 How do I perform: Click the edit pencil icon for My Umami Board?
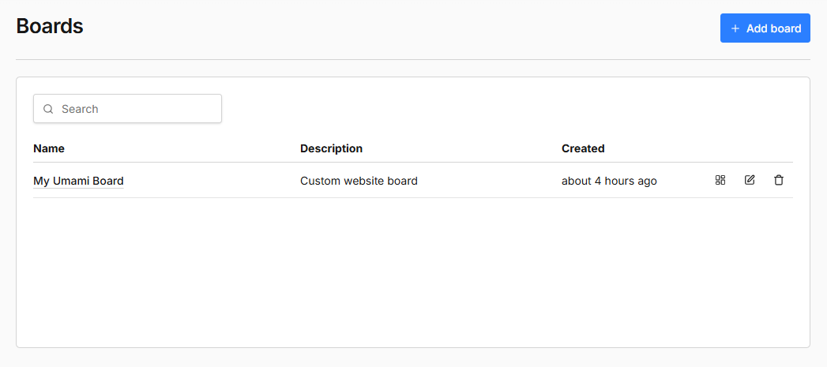pyautogui.click(x=750, y=180)
